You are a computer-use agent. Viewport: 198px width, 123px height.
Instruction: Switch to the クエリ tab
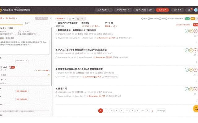pyautogui.click(x=27, y=23)
